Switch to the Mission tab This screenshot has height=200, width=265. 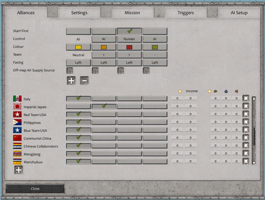pos(132,12)
